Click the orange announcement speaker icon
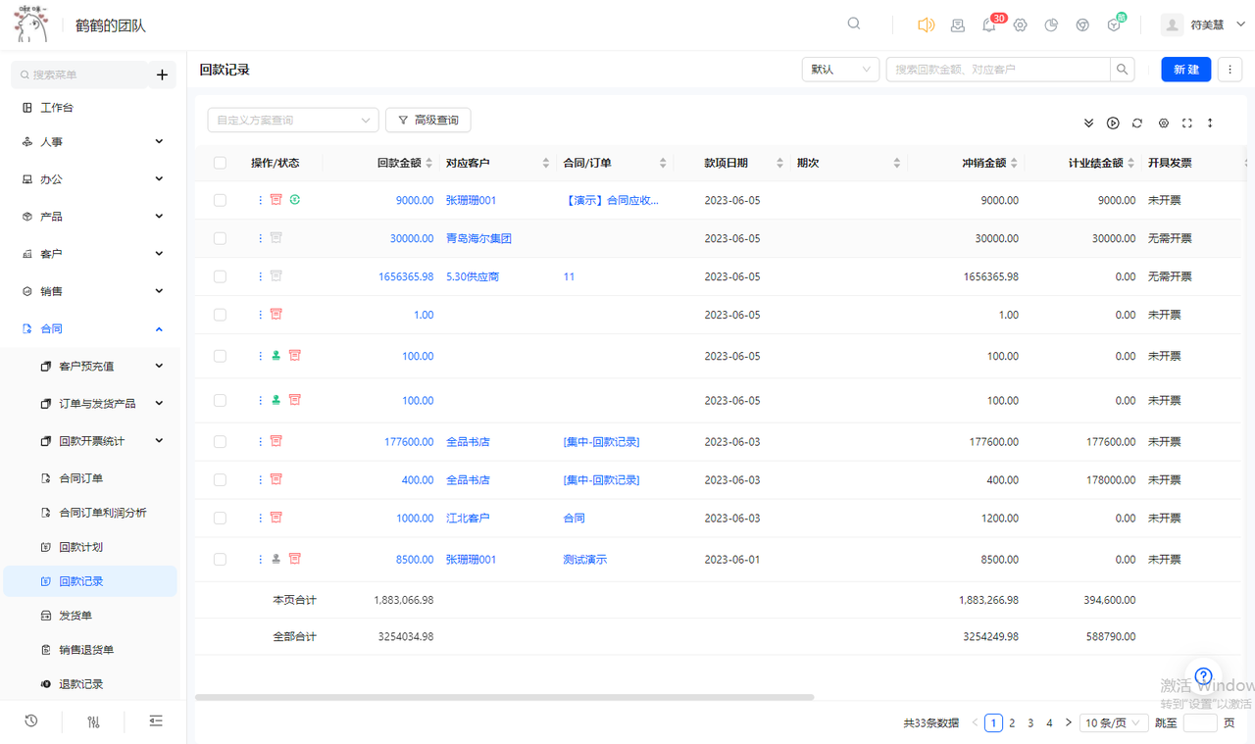This screenshot has height=744, width=1255. (x=926, y=25)
